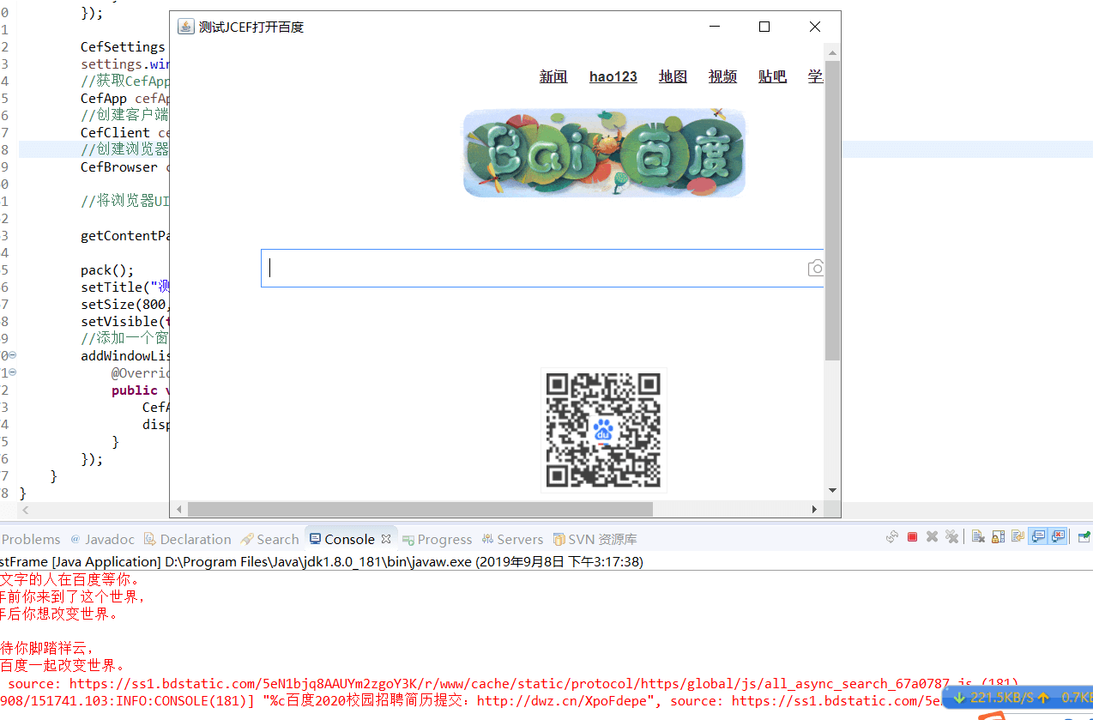Screen dimensions: 1093x720
Task: Clear the Console output
Action: tap(978, 537)
